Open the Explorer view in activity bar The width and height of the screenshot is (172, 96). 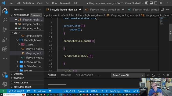click(x=5, y=11)
